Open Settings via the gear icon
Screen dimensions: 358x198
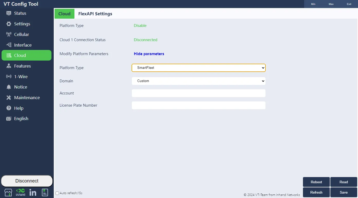[x=9, y=24]
